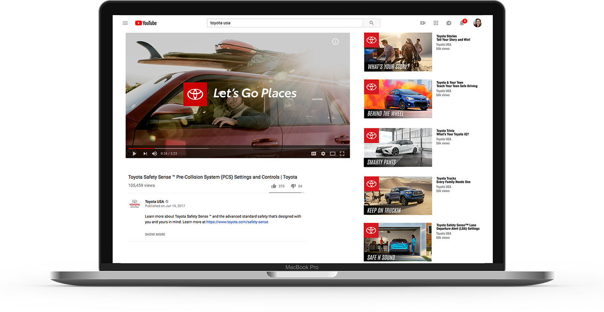The image size is (604, 312).
Task: Open Toyota Trivia video title
Action: click(x=453, y=133)
